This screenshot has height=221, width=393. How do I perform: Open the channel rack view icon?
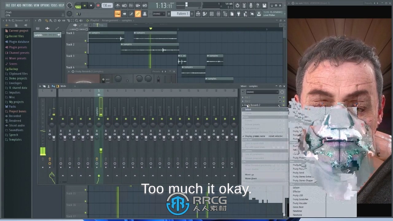click(x=212, y=14)
